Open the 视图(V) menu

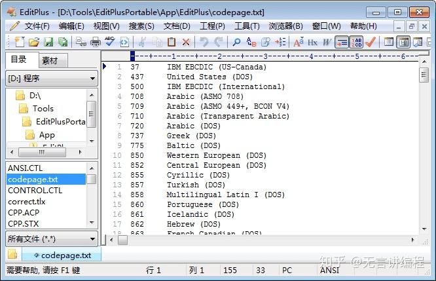107,26
